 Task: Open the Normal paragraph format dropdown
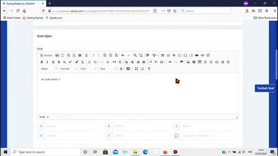coord(69,69)
